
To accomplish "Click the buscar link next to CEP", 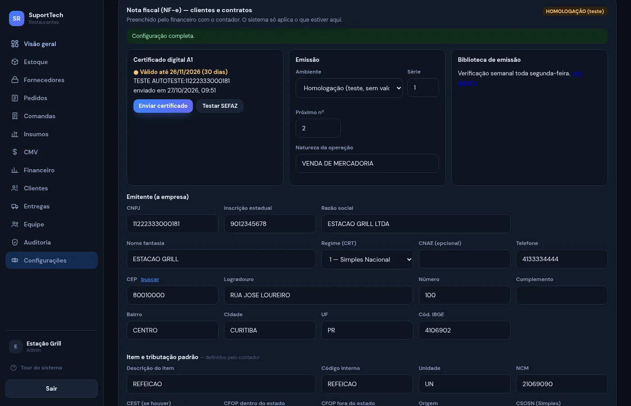I will tap(150, 279).
